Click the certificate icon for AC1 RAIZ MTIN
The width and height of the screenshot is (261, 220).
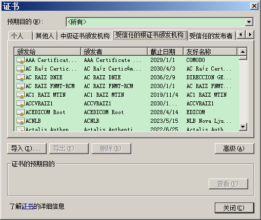21,95
